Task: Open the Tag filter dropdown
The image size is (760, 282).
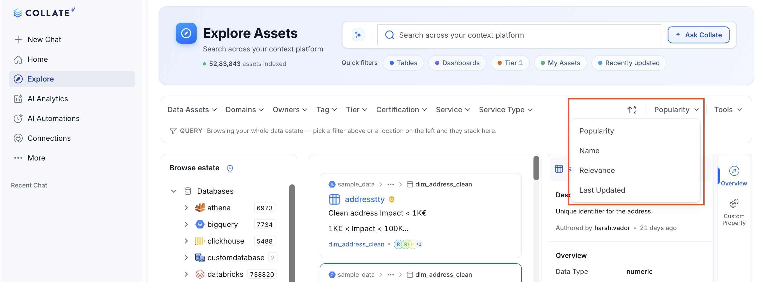Action: tap(327, 110)
